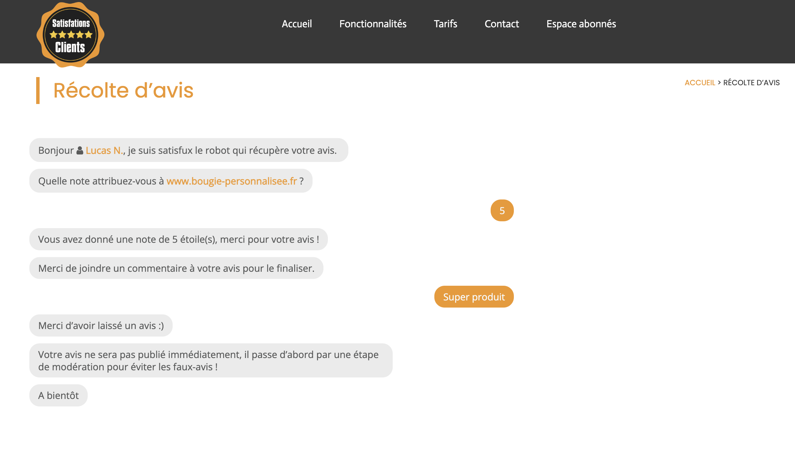Click the gold stars in the logo
795x476 pixels.
[x=71, y=35]
